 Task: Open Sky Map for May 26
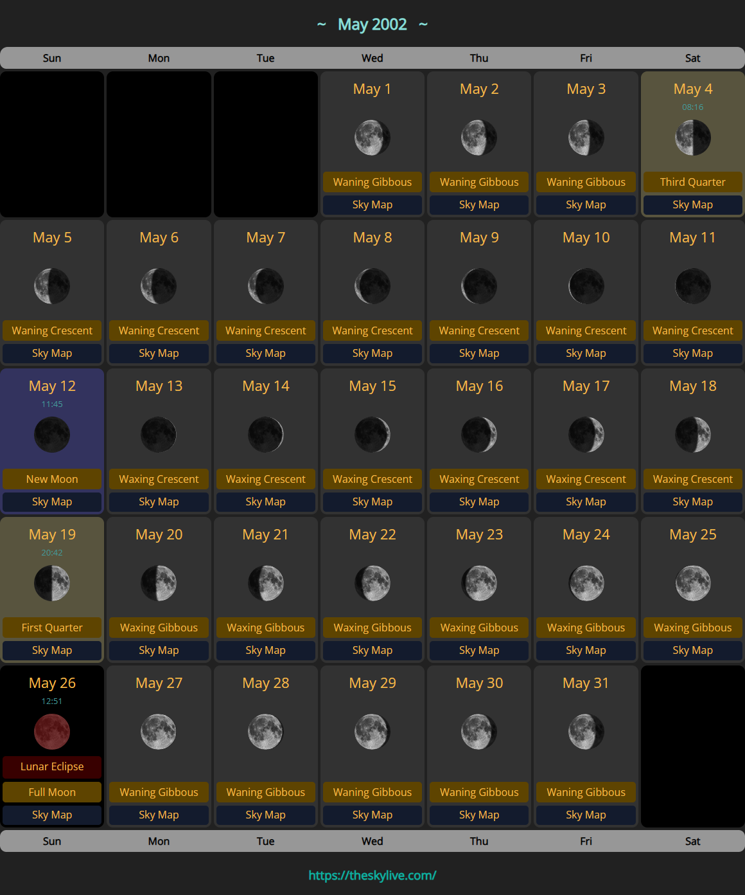pos(52,815)
